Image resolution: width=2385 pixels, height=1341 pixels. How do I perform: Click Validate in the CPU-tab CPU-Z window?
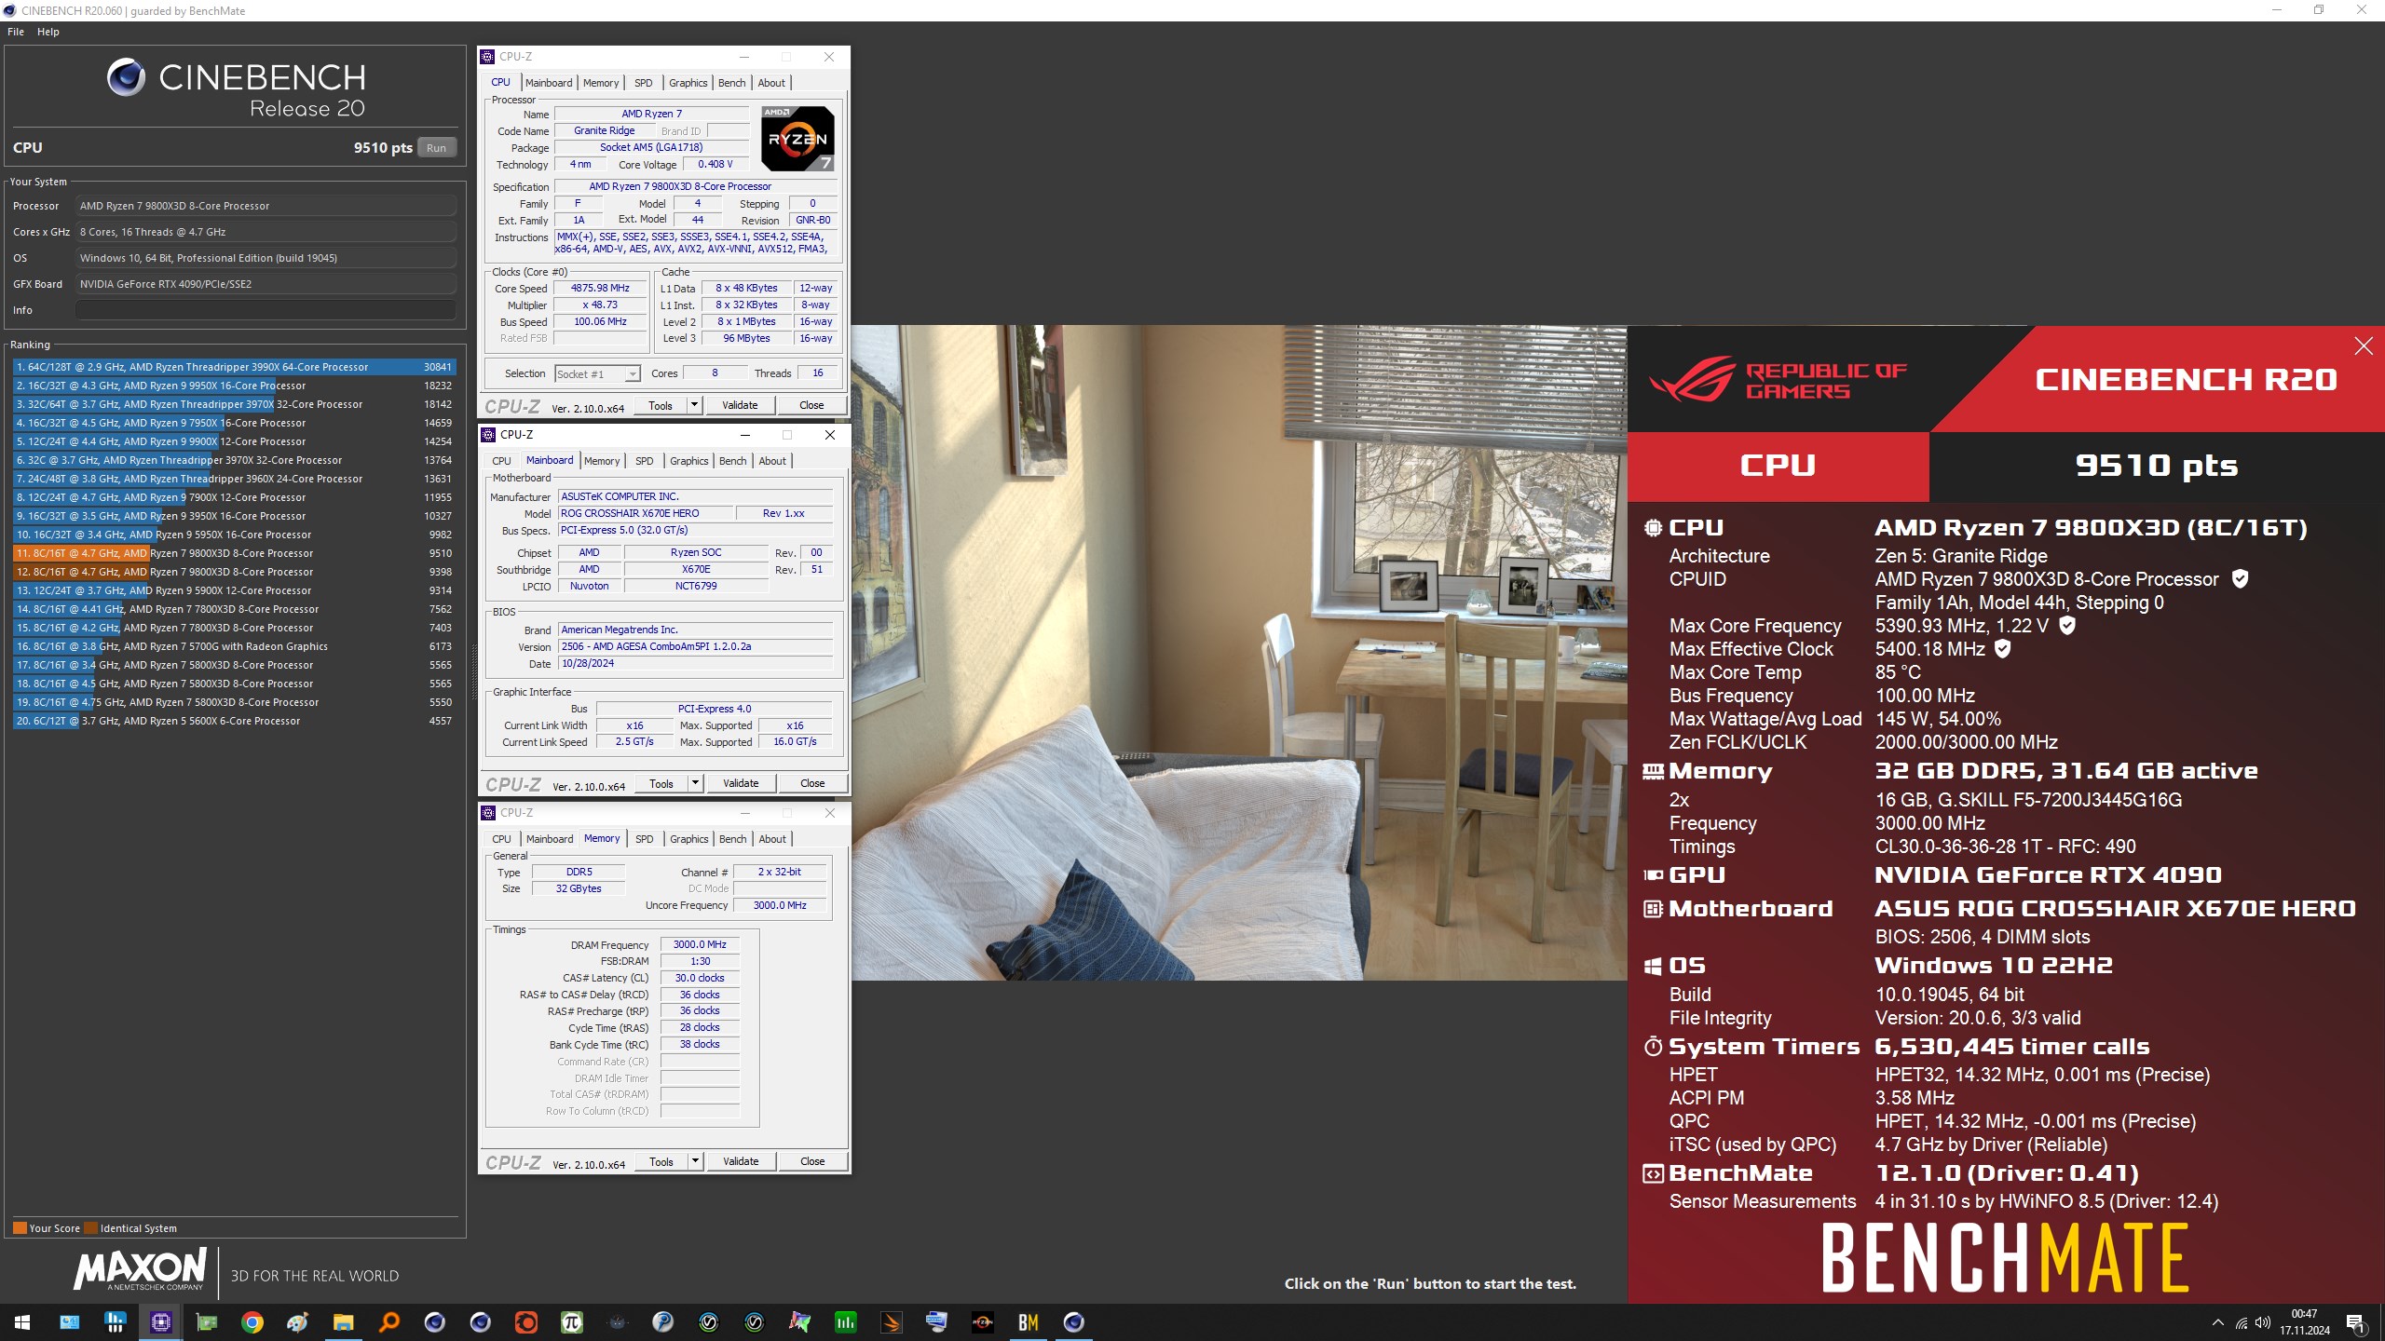(740, 405)
